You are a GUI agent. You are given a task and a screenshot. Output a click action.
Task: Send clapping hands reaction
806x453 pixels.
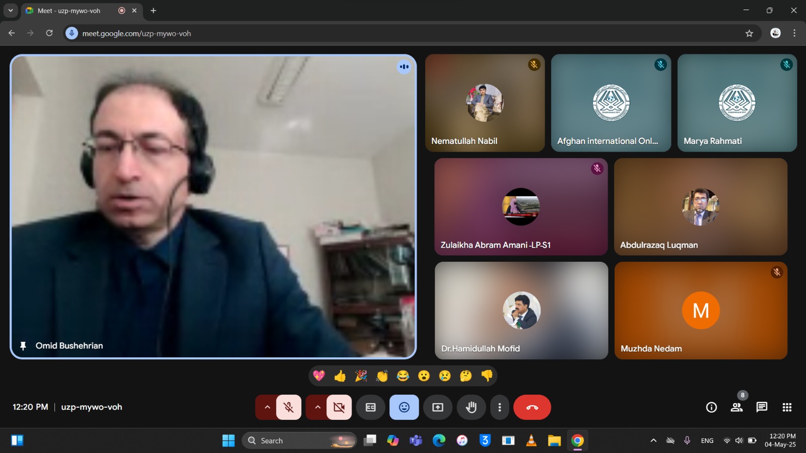coord(382,375)
